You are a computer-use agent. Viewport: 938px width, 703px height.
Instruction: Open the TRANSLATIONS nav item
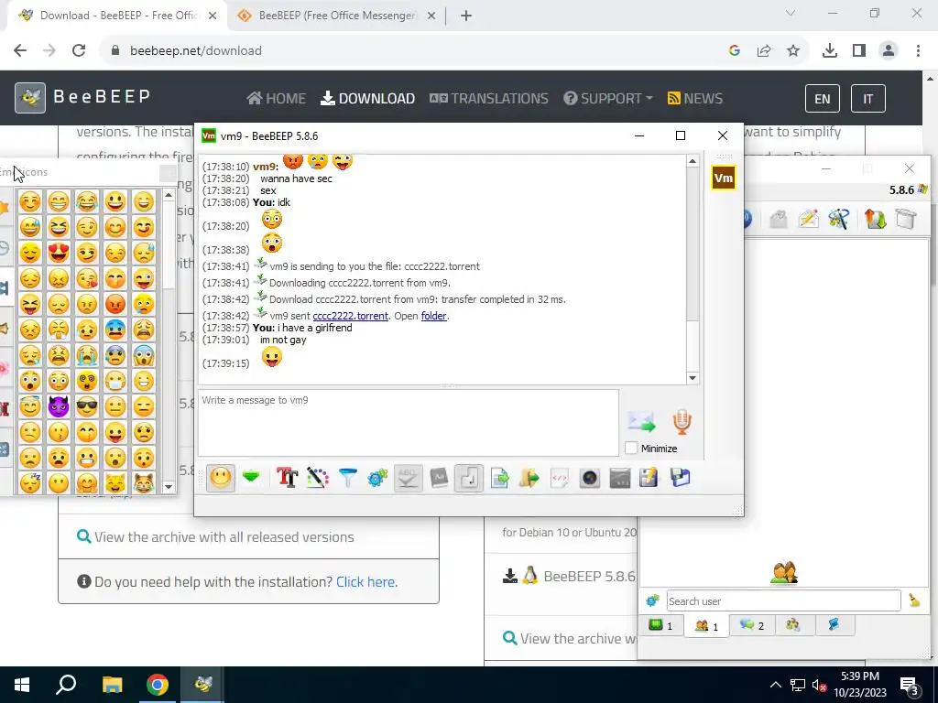[x=489, y=98]
